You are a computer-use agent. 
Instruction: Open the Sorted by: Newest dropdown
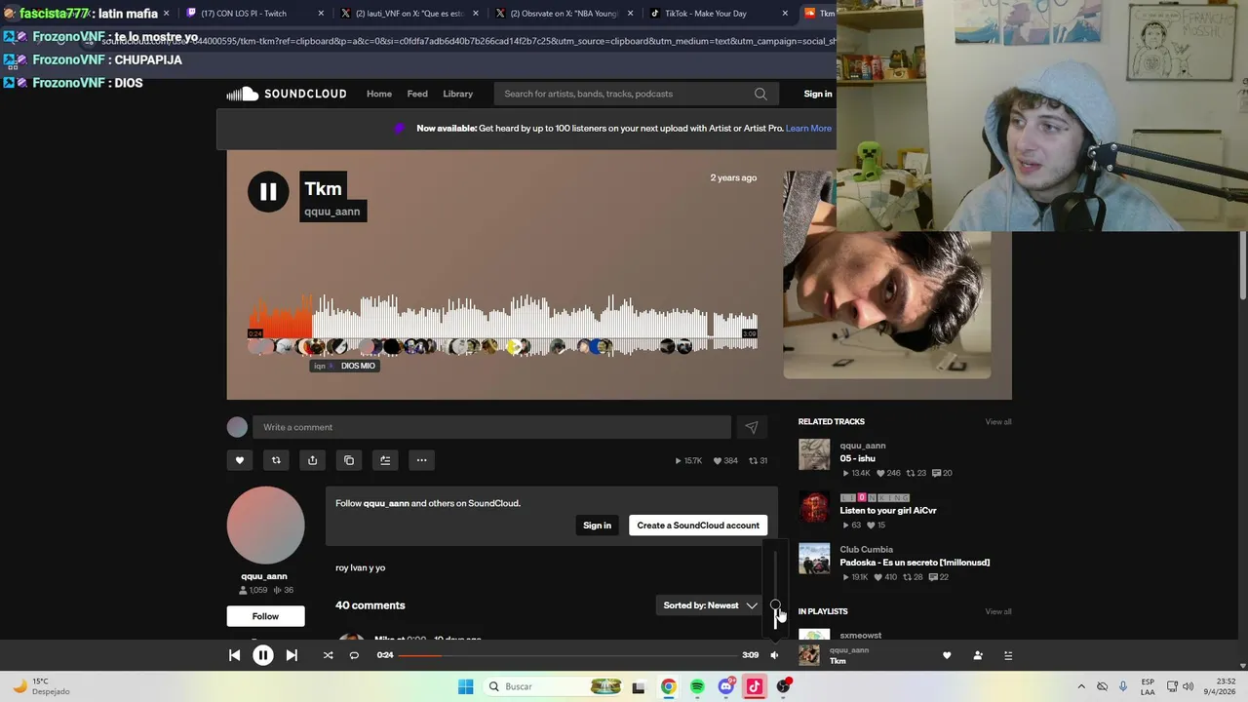tap(711, 605)
